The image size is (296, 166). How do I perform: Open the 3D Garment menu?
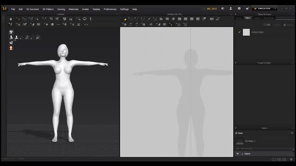coord(32,9)
